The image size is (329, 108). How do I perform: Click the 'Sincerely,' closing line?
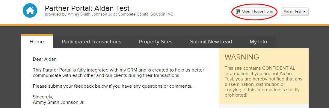point(43,97)
